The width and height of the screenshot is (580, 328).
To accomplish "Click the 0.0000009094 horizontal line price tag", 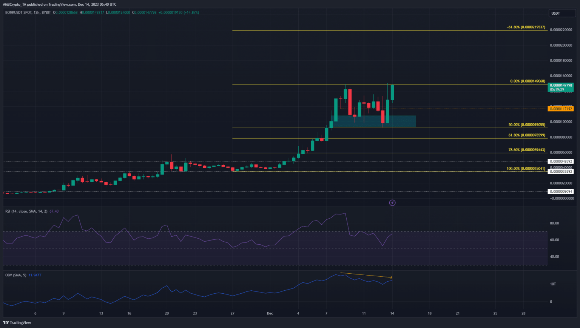I will coord(561,192).
